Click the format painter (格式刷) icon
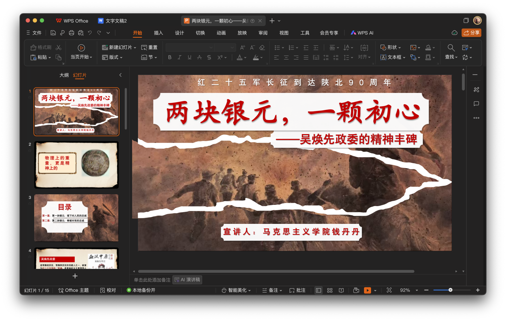The width and height of the screenshot is (506, 321). click(x=33, y=48)
